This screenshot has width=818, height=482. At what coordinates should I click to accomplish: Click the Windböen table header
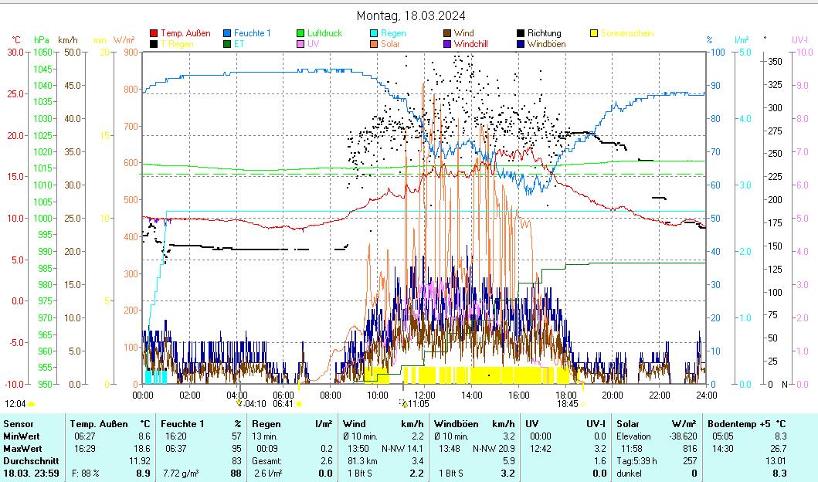(456, 424)
